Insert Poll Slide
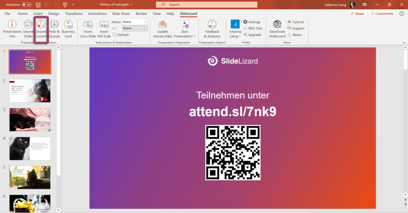Screen dimensions: 408x213 104,29
